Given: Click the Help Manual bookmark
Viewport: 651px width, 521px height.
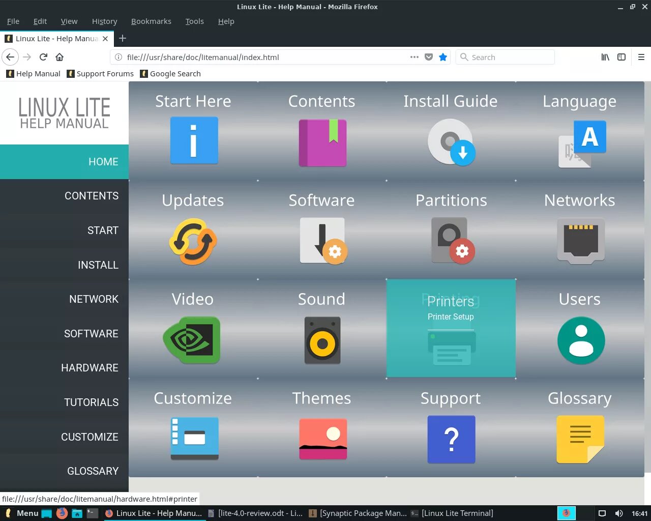Looking at the screenshot, I should pyautogui.click(x=33, y=74).
